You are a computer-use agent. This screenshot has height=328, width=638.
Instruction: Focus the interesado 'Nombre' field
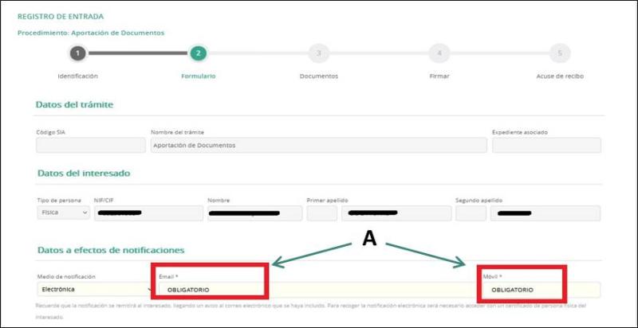(x=254, y=213)
